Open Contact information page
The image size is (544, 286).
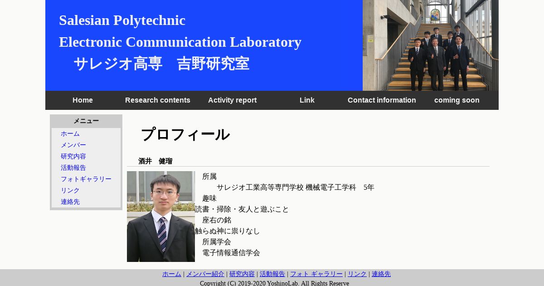(382, 100)
